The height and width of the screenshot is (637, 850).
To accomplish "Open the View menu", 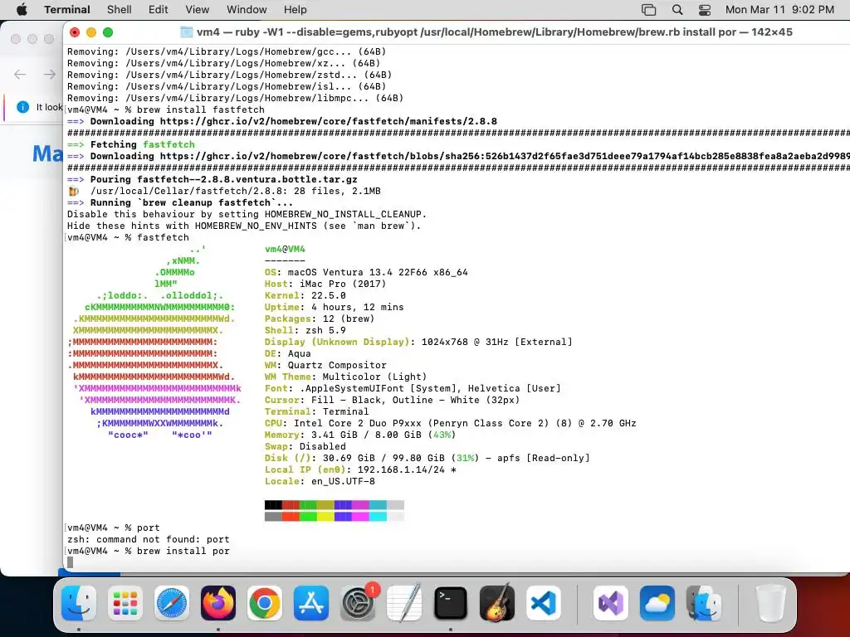I will tap(198, 10).
